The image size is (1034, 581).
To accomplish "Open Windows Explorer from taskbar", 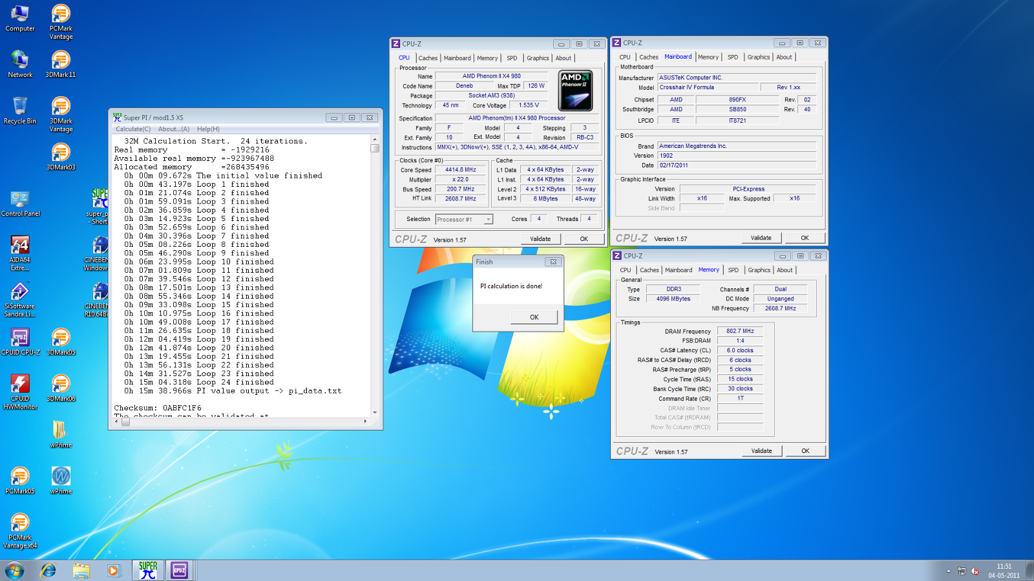I will [x=81, y=571].
